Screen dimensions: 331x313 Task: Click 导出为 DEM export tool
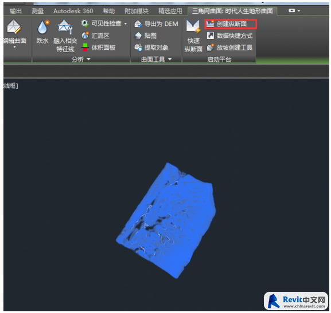pyautogui.click(x=156, y=24)
